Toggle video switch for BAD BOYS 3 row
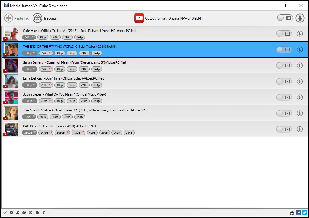The width and height of the screenshot is (309, 218). point(284,129)
